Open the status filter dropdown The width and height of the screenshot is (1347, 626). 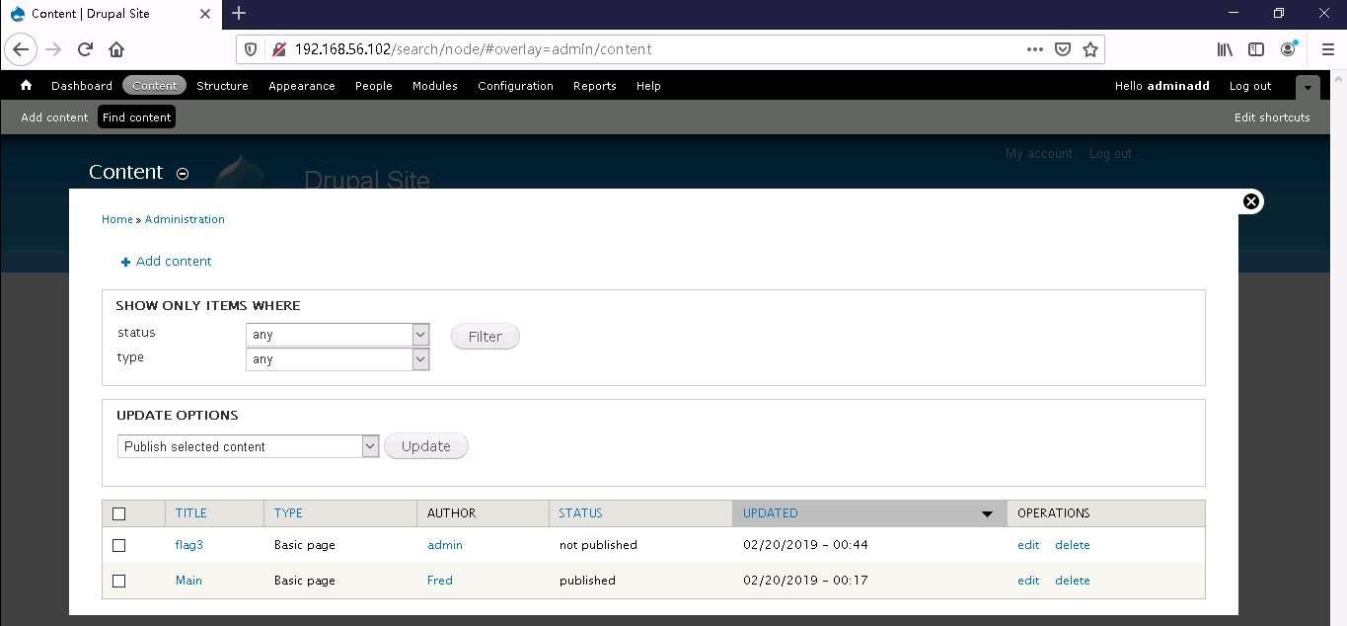337,335
